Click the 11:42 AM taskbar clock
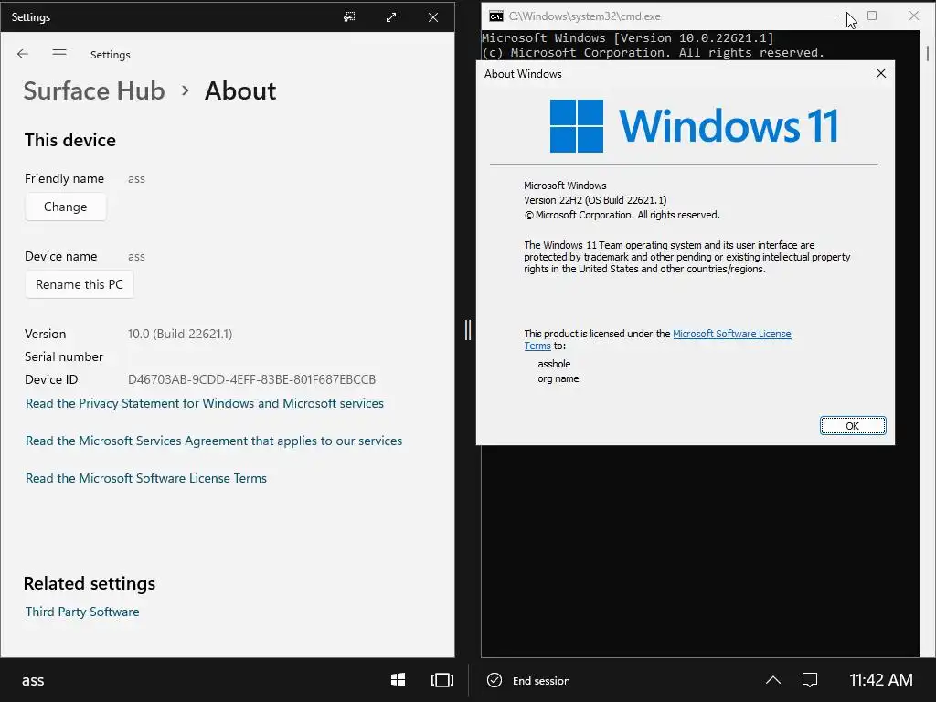Image resolution: width=936 pixels, height=702 pixels. (x=881, y=680)
